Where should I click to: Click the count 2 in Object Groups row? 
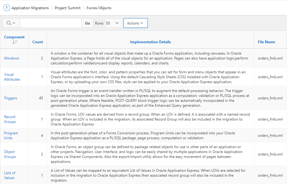pyautogui.click(x=42, y=154)
